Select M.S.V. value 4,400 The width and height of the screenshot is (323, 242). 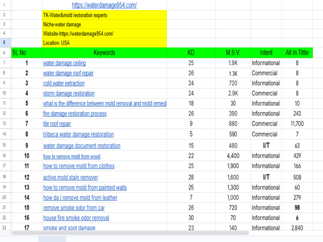(x=233, y=156)
